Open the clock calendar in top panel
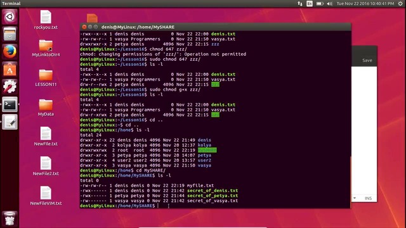The image size is (406, 228). click(x=365, y=4)
